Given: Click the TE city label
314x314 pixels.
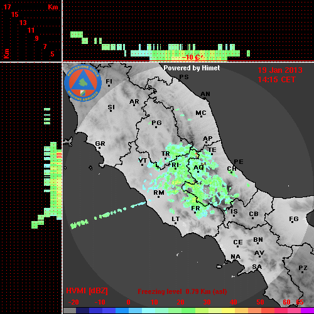Looking at the screenshot, I should coord(212,150).
